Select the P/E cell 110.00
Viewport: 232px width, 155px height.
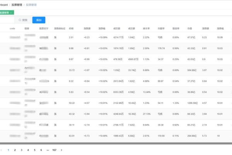point(161,136)
